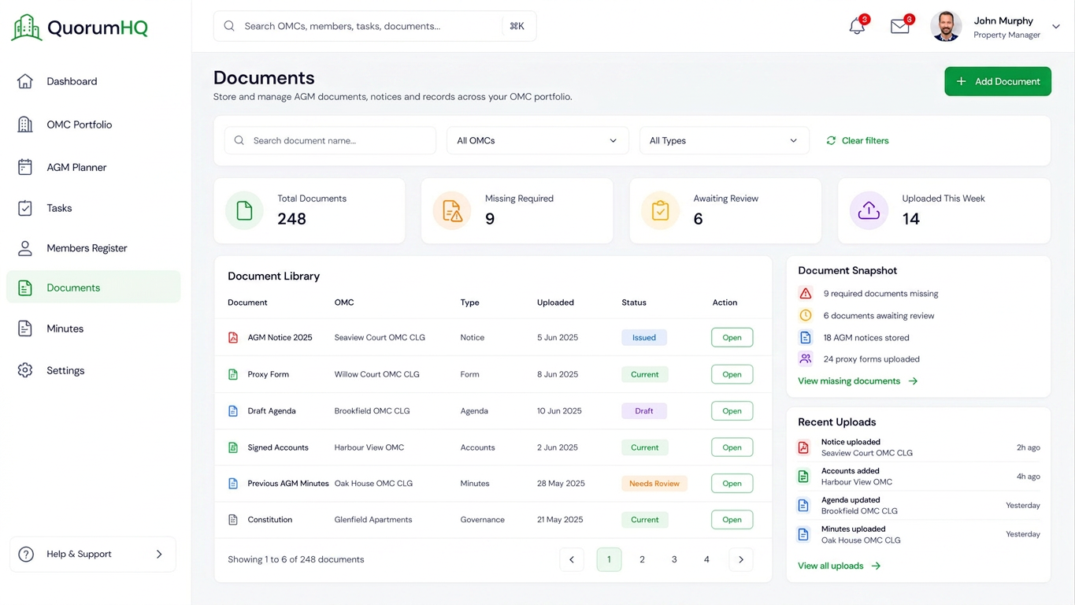
Task: Click the Minutes page icon in sidebar
Action: (25, 328)
